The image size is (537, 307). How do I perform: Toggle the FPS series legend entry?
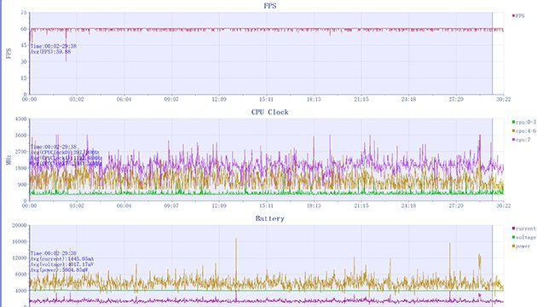[x=518, y=15]
